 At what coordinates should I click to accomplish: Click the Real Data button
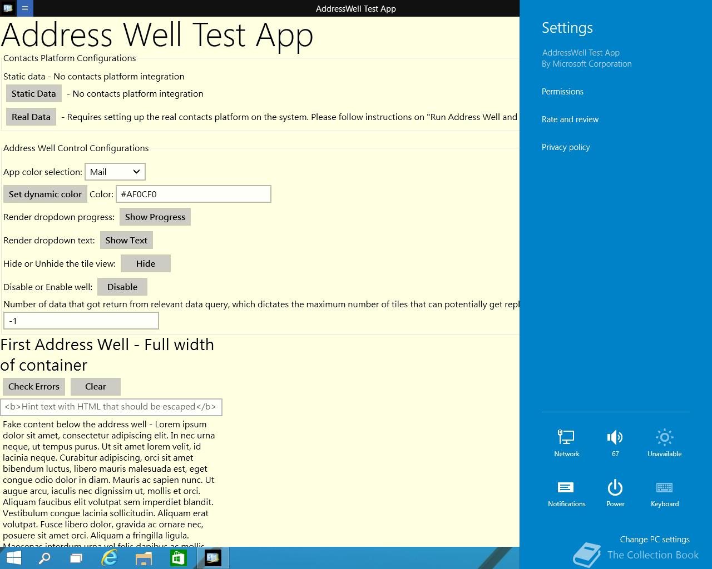31,117
